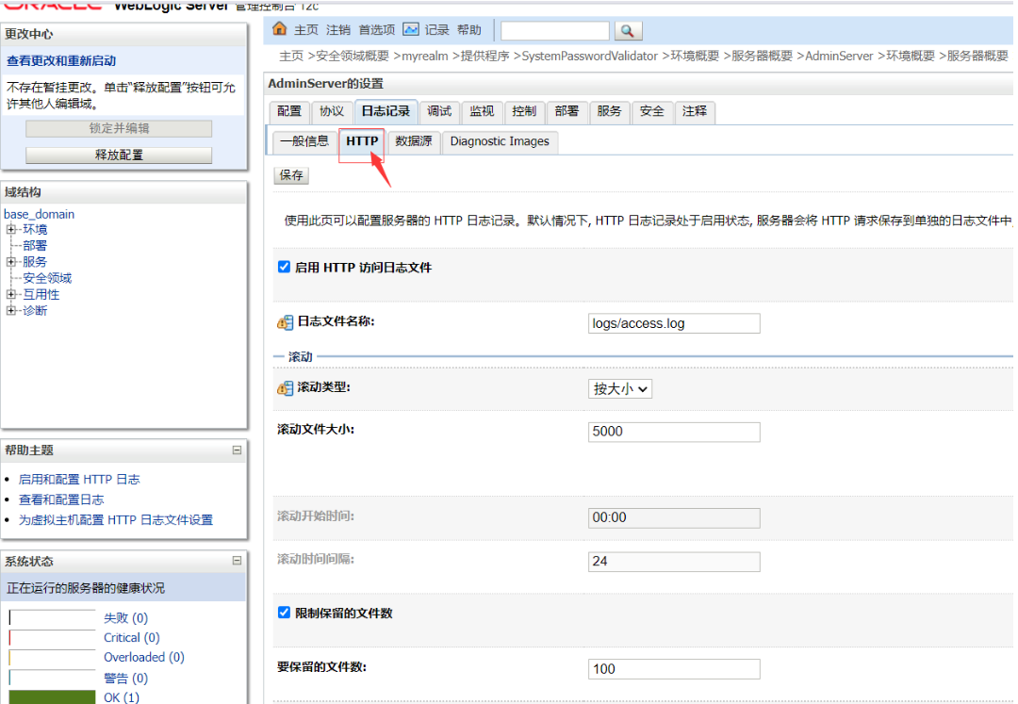Click the home icon in the toolbar
This screenshot has height=704, width=1018.
coord(279,29)
